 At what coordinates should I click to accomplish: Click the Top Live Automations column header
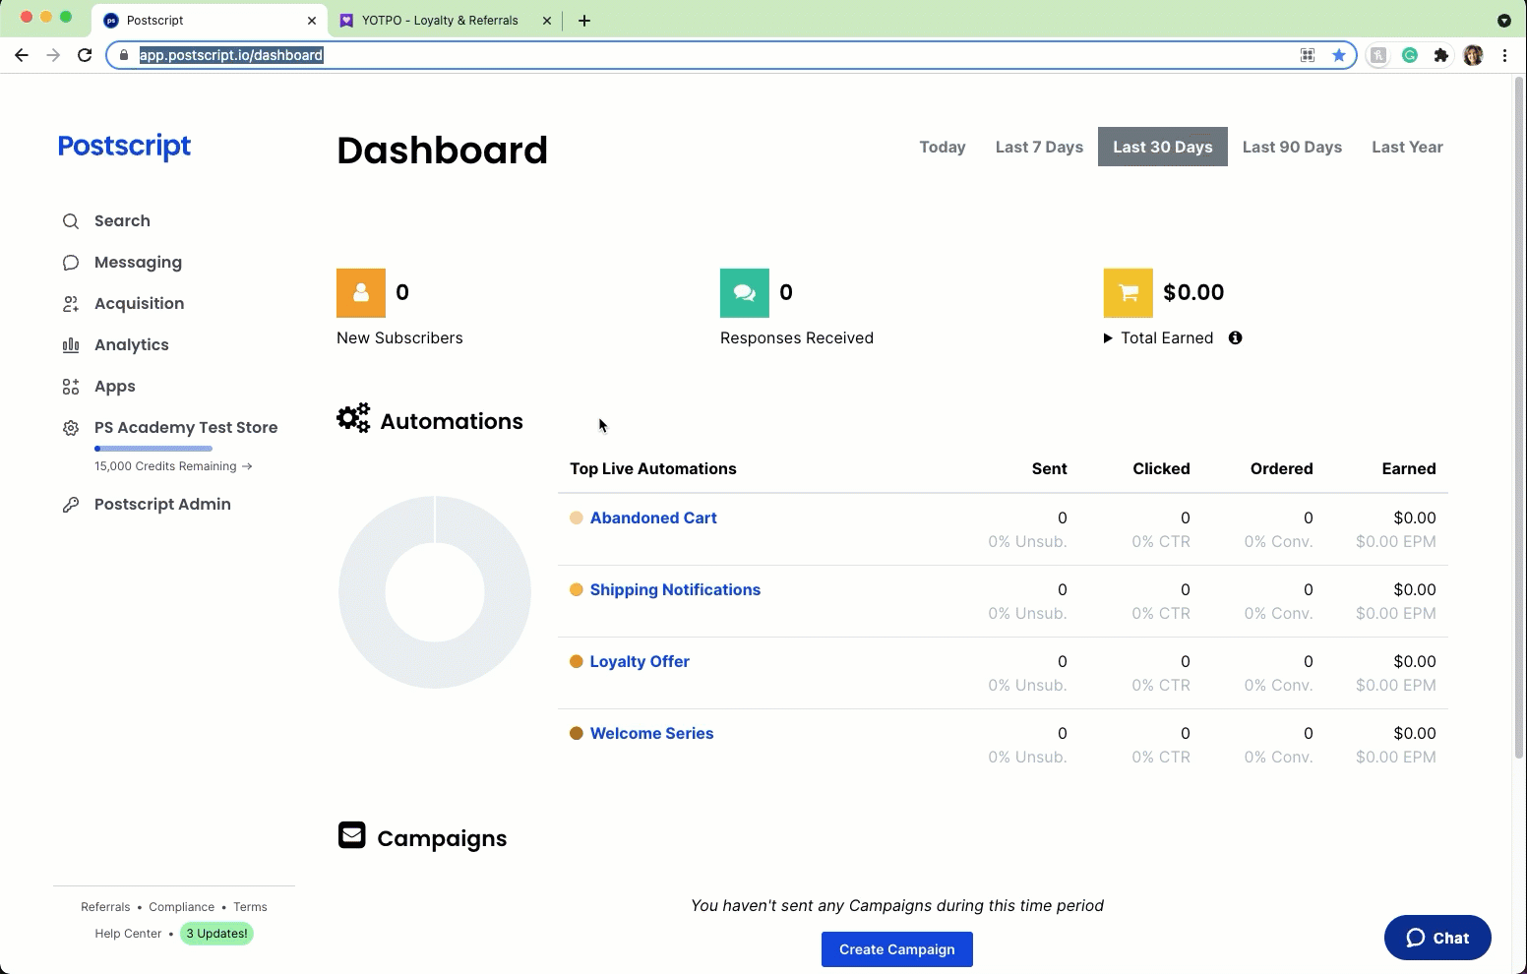[653, 468]
